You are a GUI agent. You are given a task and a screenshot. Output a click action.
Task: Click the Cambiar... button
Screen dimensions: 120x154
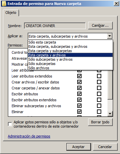click(100, 26)
